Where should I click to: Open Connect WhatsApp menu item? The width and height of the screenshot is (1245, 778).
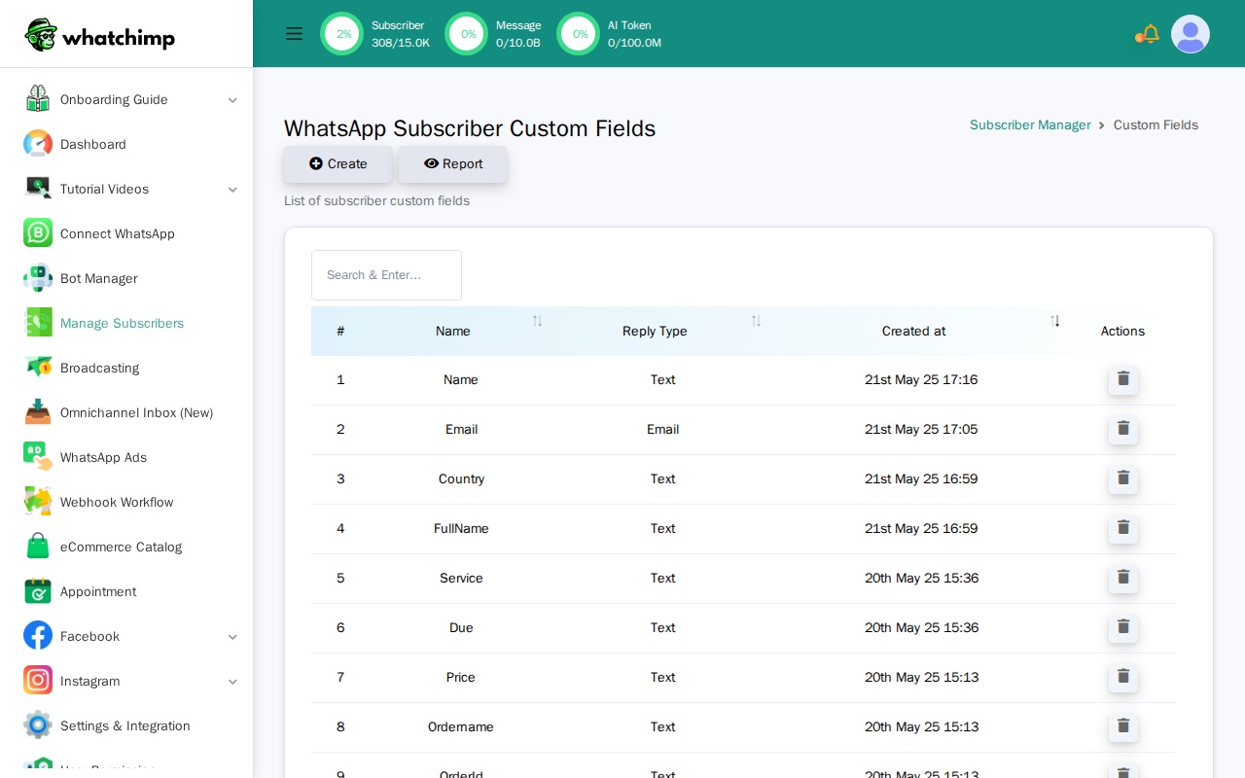(x=118, y=233)
